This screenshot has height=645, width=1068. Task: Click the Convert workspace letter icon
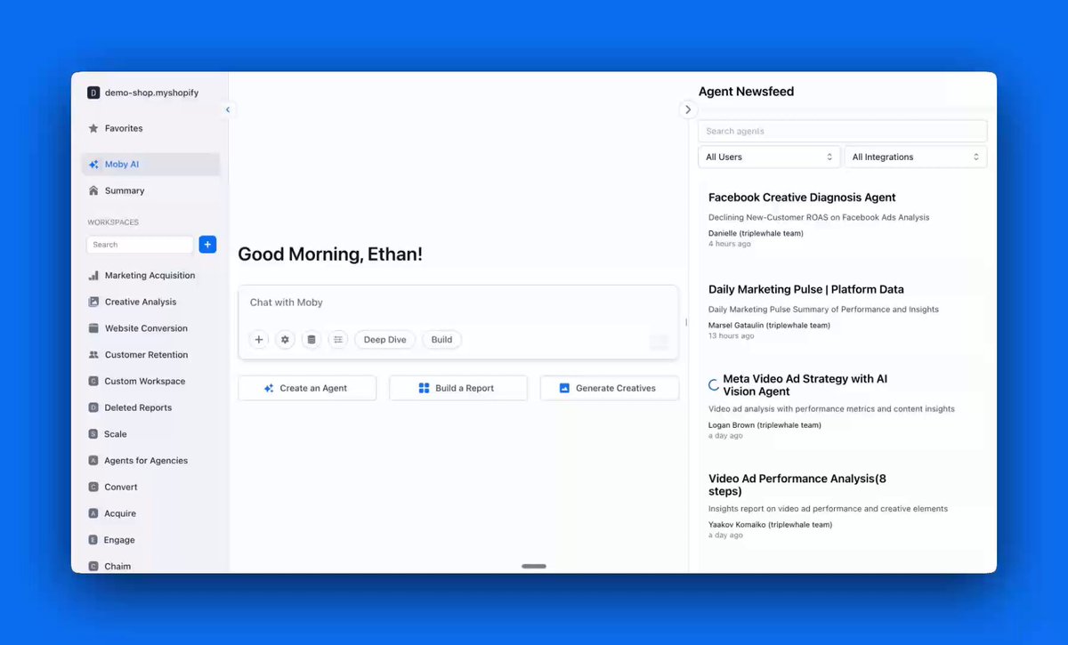pos(93,487)
